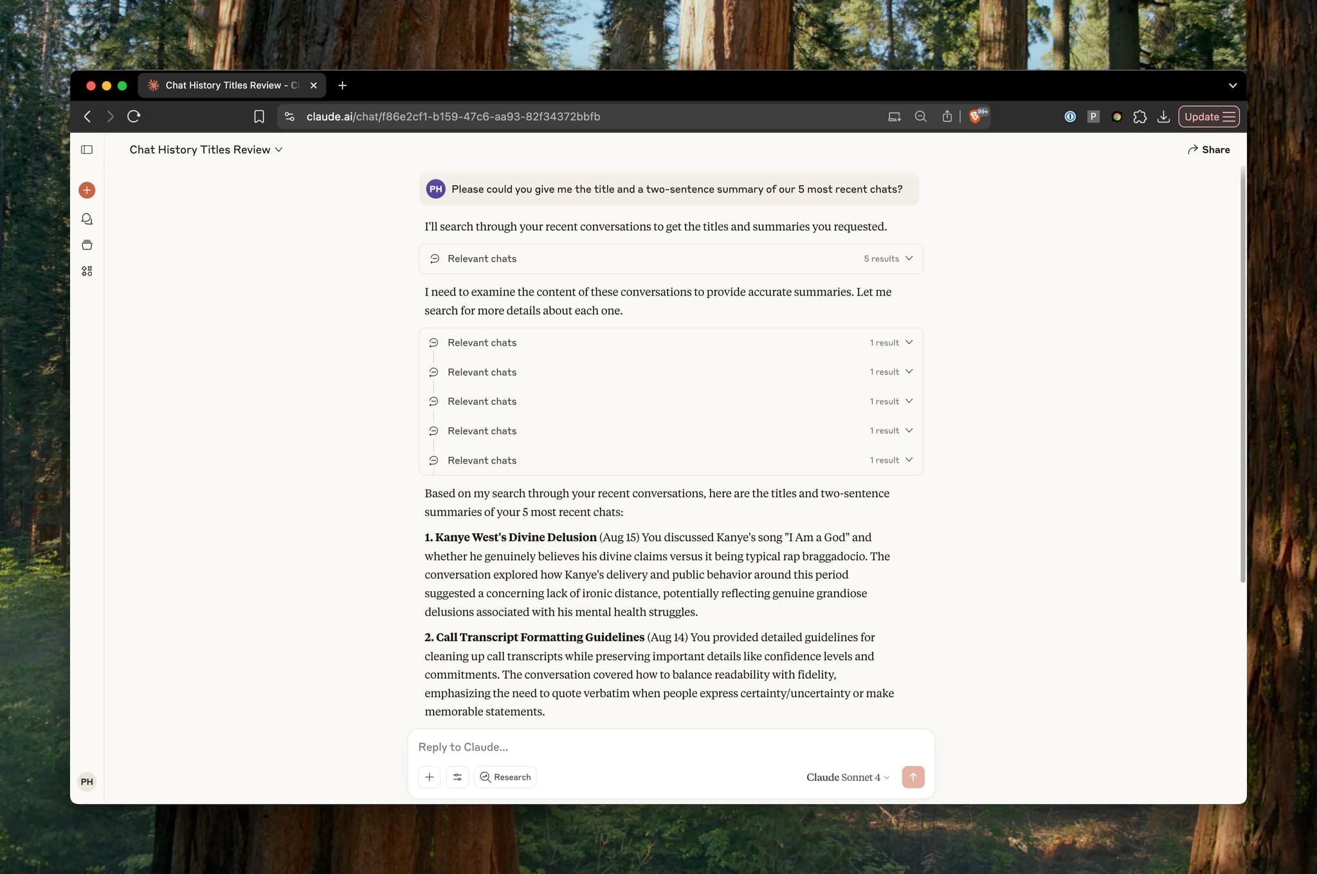Click the PH avatar in the user message
Image resolution: width=1317 pixels, height=874 pixels.
(436, 189)
